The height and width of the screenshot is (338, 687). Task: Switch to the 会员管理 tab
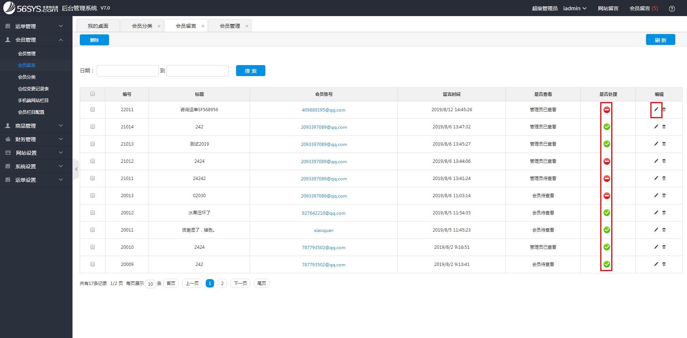point(229,26)
